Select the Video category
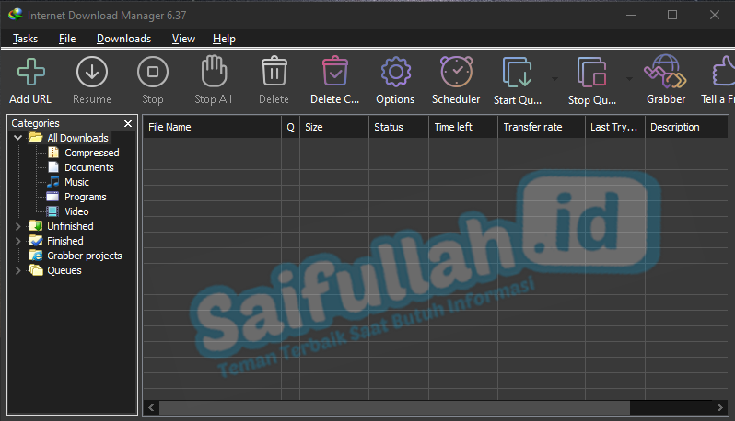The image size is (735, 421). [x=76, y=211]
